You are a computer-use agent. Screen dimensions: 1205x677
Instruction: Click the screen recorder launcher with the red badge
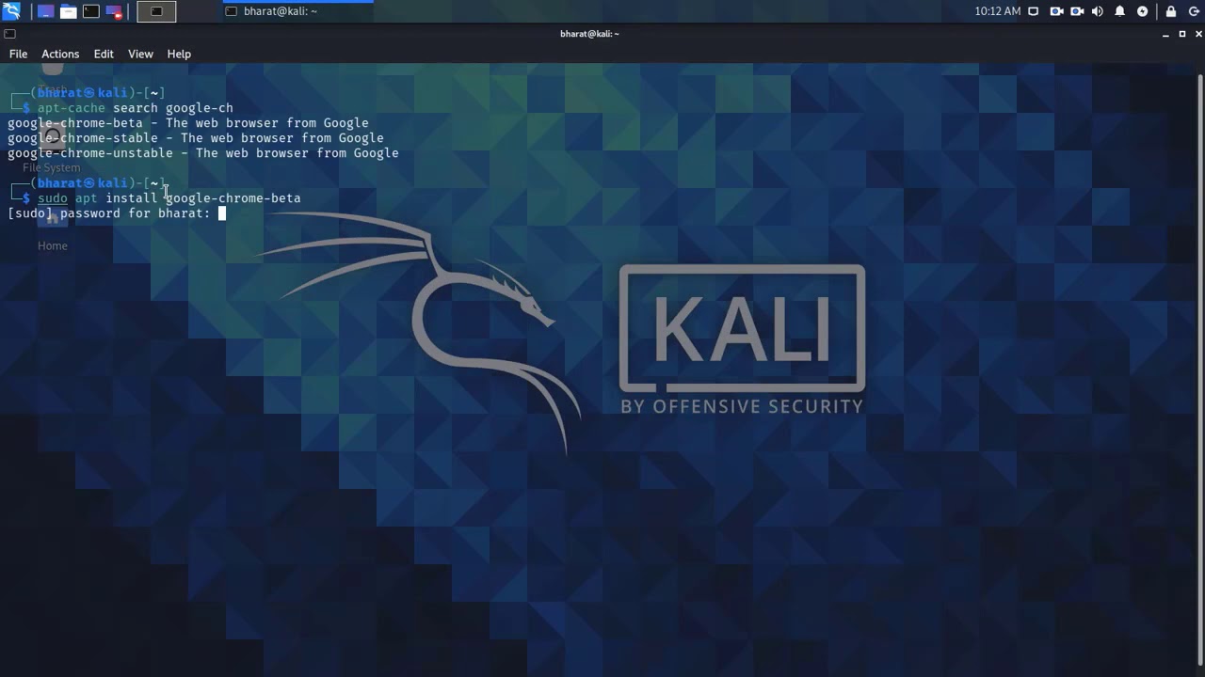click(x=114, y=11)
